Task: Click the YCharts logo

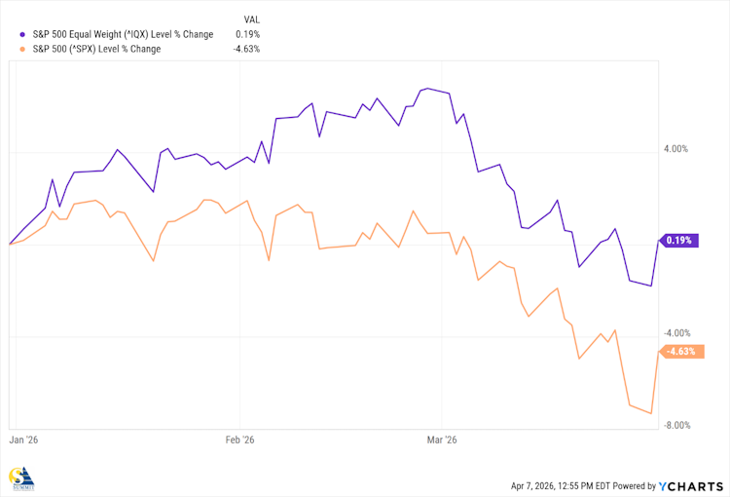Action: click(690, 485)
